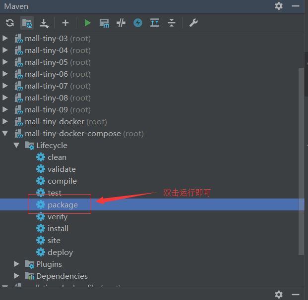Viewport: 308px width, 300px height.
Task: Click the Reload All Maven Projects icon
Action: pyautogui.click(x=10, y=23)
